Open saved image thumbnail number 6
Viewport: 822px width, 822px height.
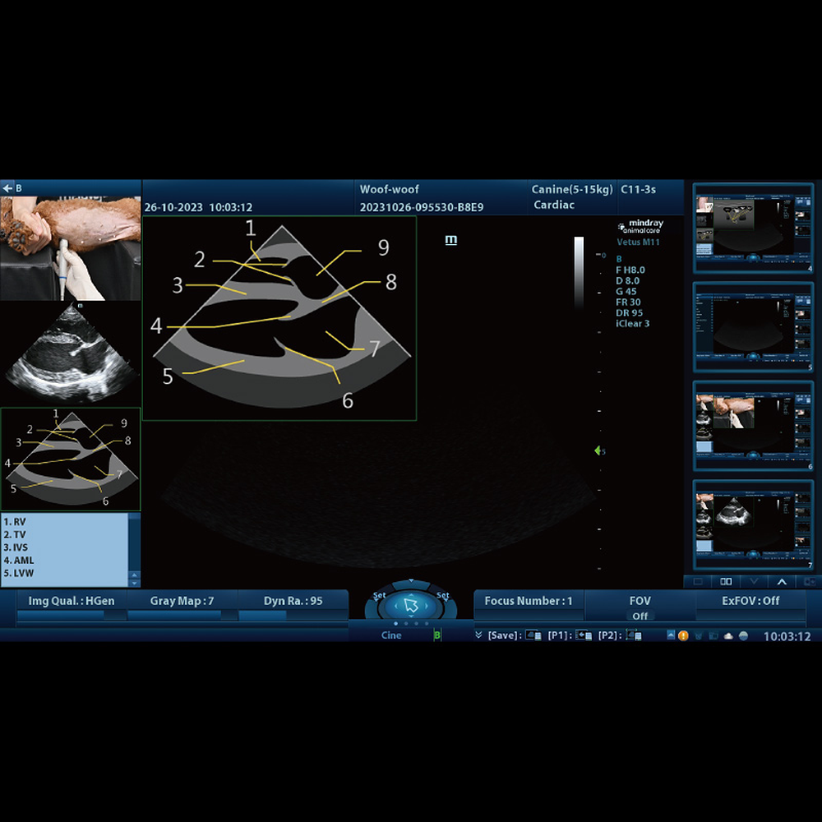click(753, 426)
